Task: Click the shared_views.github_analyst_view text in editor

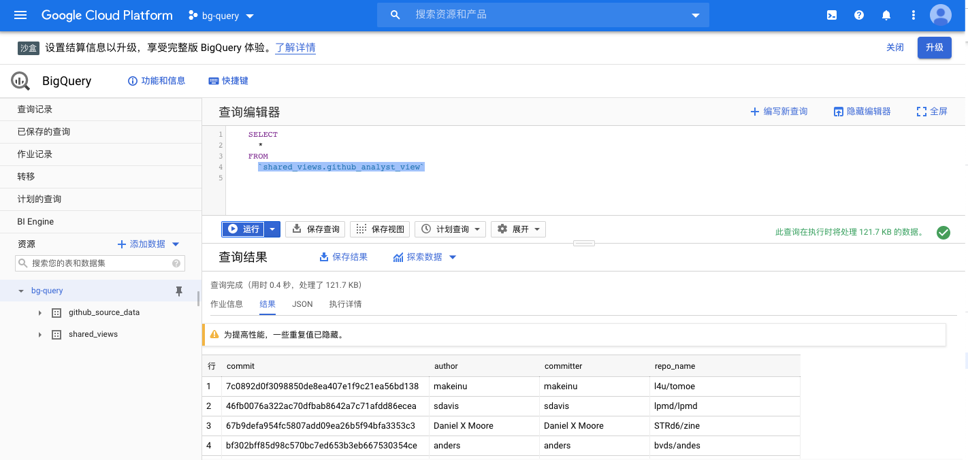Action: coord(341,167)
